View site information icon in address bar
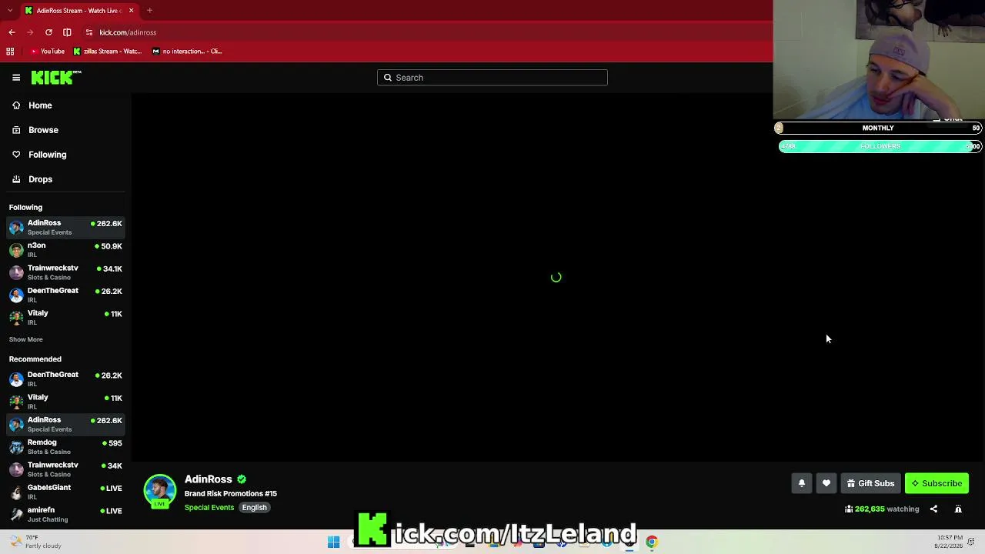985x554 pixels. tap(89, 32)
